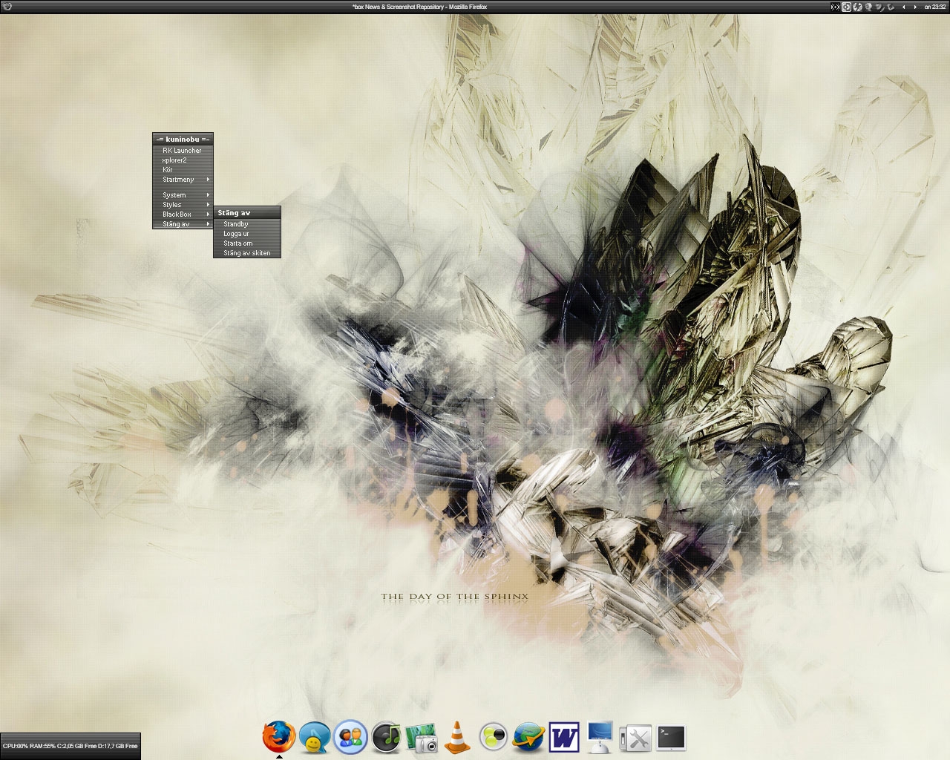Image resolution: width=950 pixels, height=760 pixels.
Task: Choose Kör from the kuninobu menu
Action: coord(183,169)
